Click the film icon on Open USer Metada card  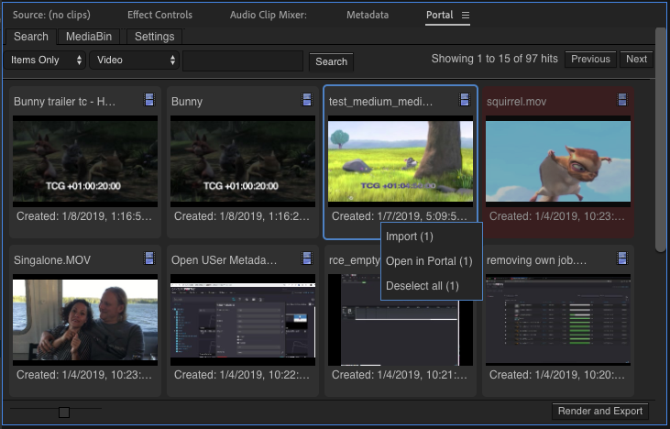tap(307, 258)
